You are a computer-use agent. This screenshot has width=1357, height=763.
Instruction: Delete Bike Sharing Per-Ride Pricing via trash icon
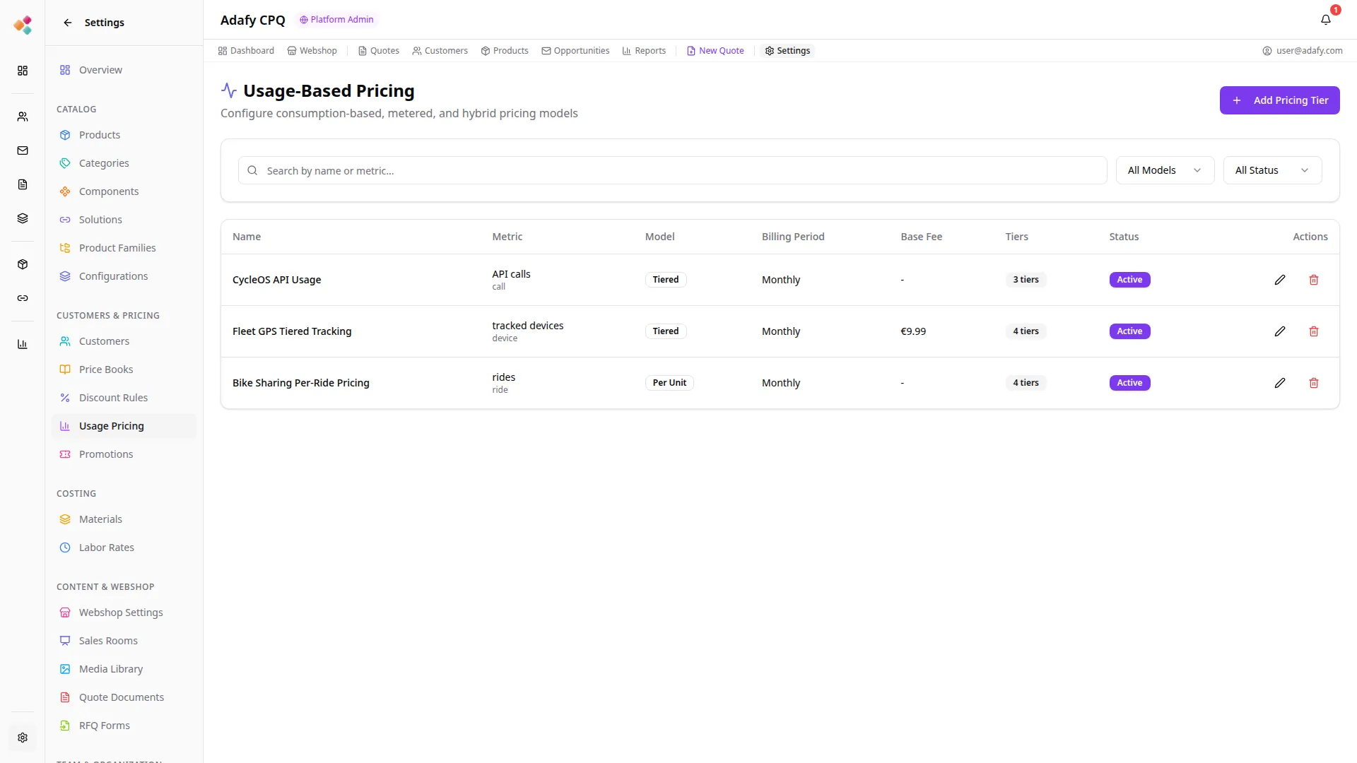[x=1313, y=383]
